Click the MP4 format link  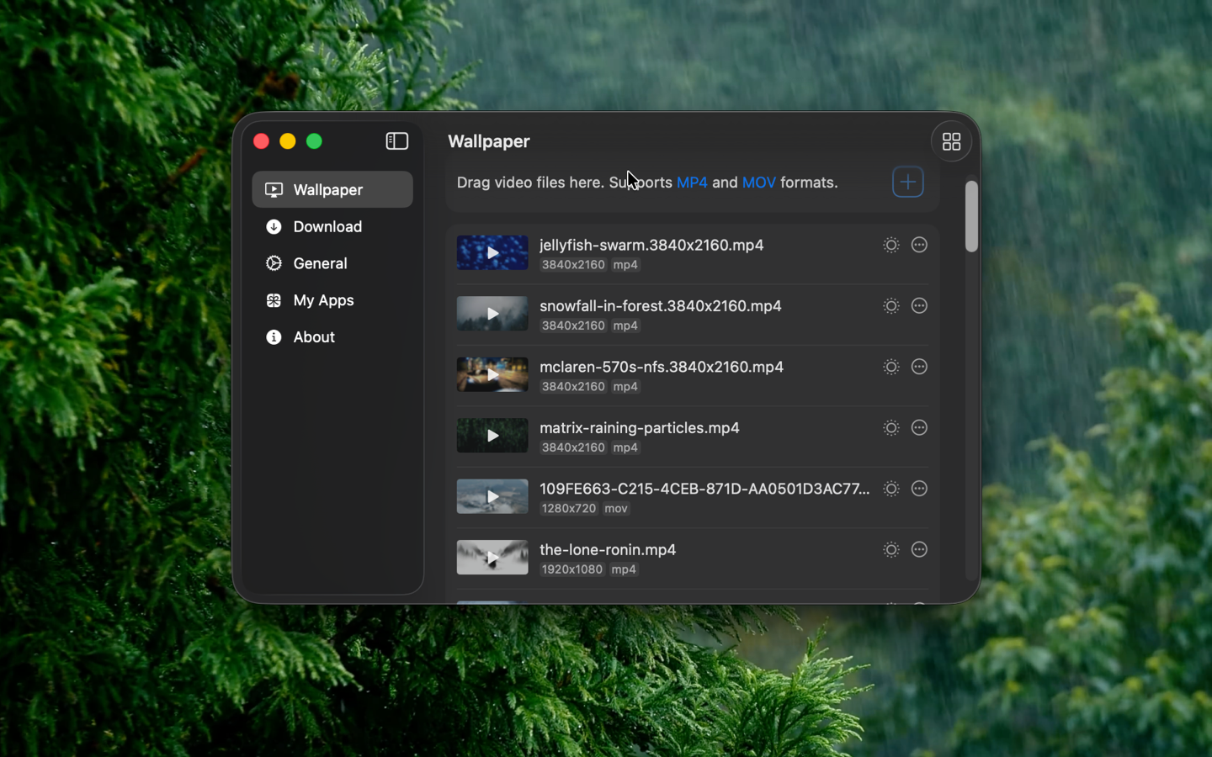692,183
